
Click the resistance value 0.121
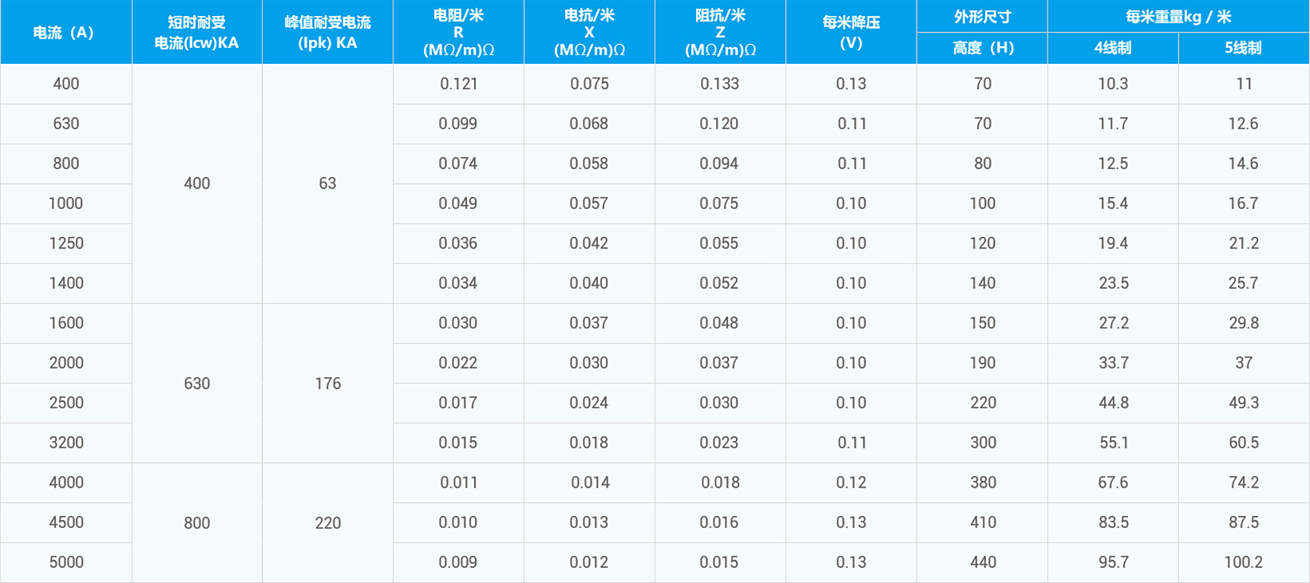(x=458, y=84)
